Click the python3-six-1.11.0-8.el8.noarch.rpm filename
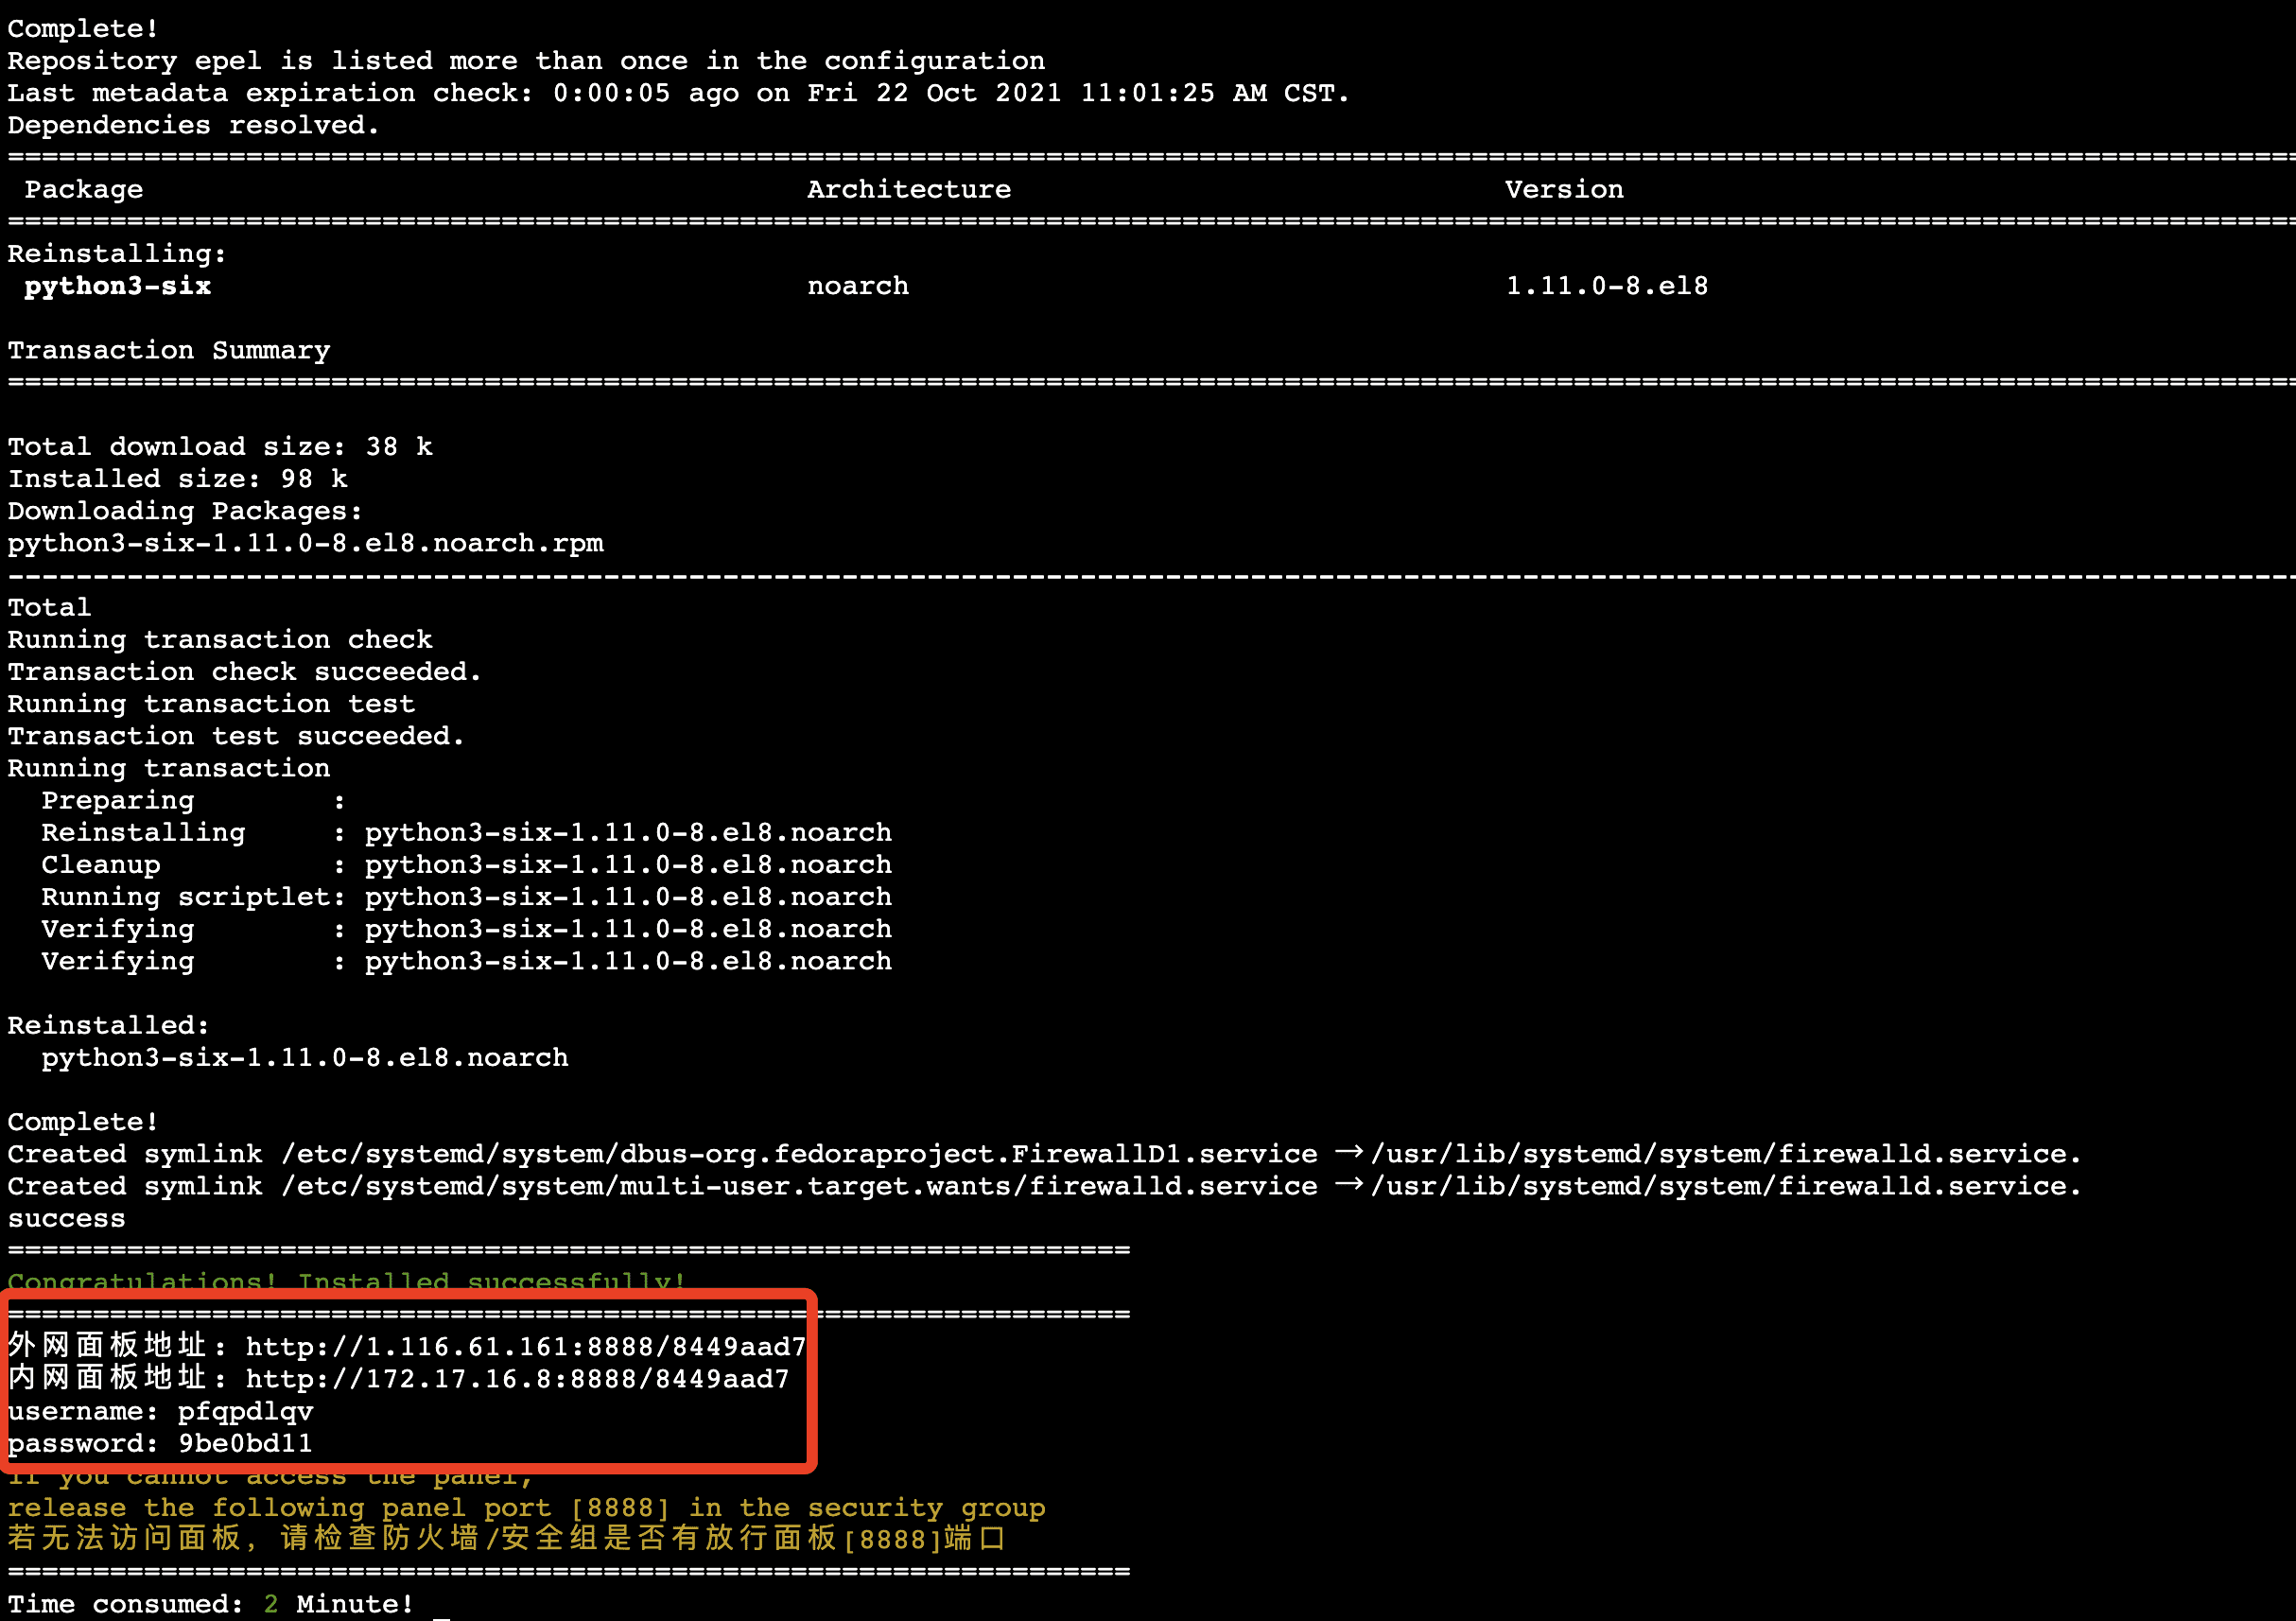 (305, 543)
